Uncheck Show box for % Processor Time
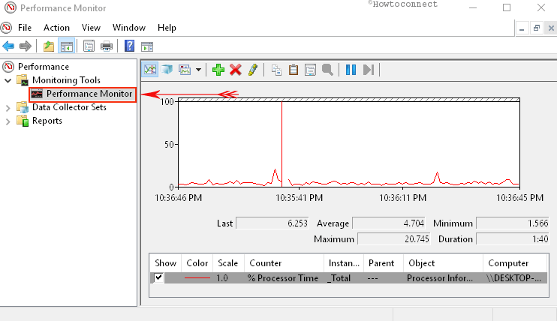This screenshot has width=557, height=321. (x=158, y=277)
